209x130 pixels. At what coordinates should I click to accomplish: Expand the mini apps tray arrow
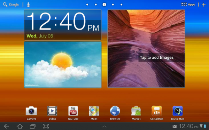click(104, 127)
